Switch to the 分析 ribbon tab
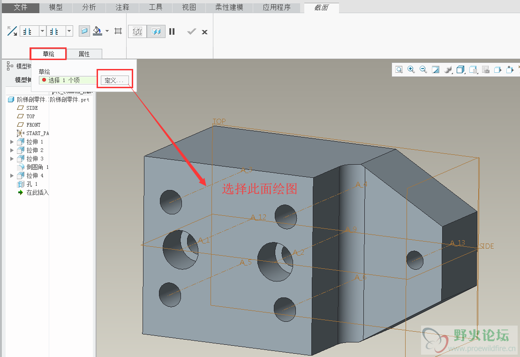Screen dimensions: 520x357 [x=89, y=8]
